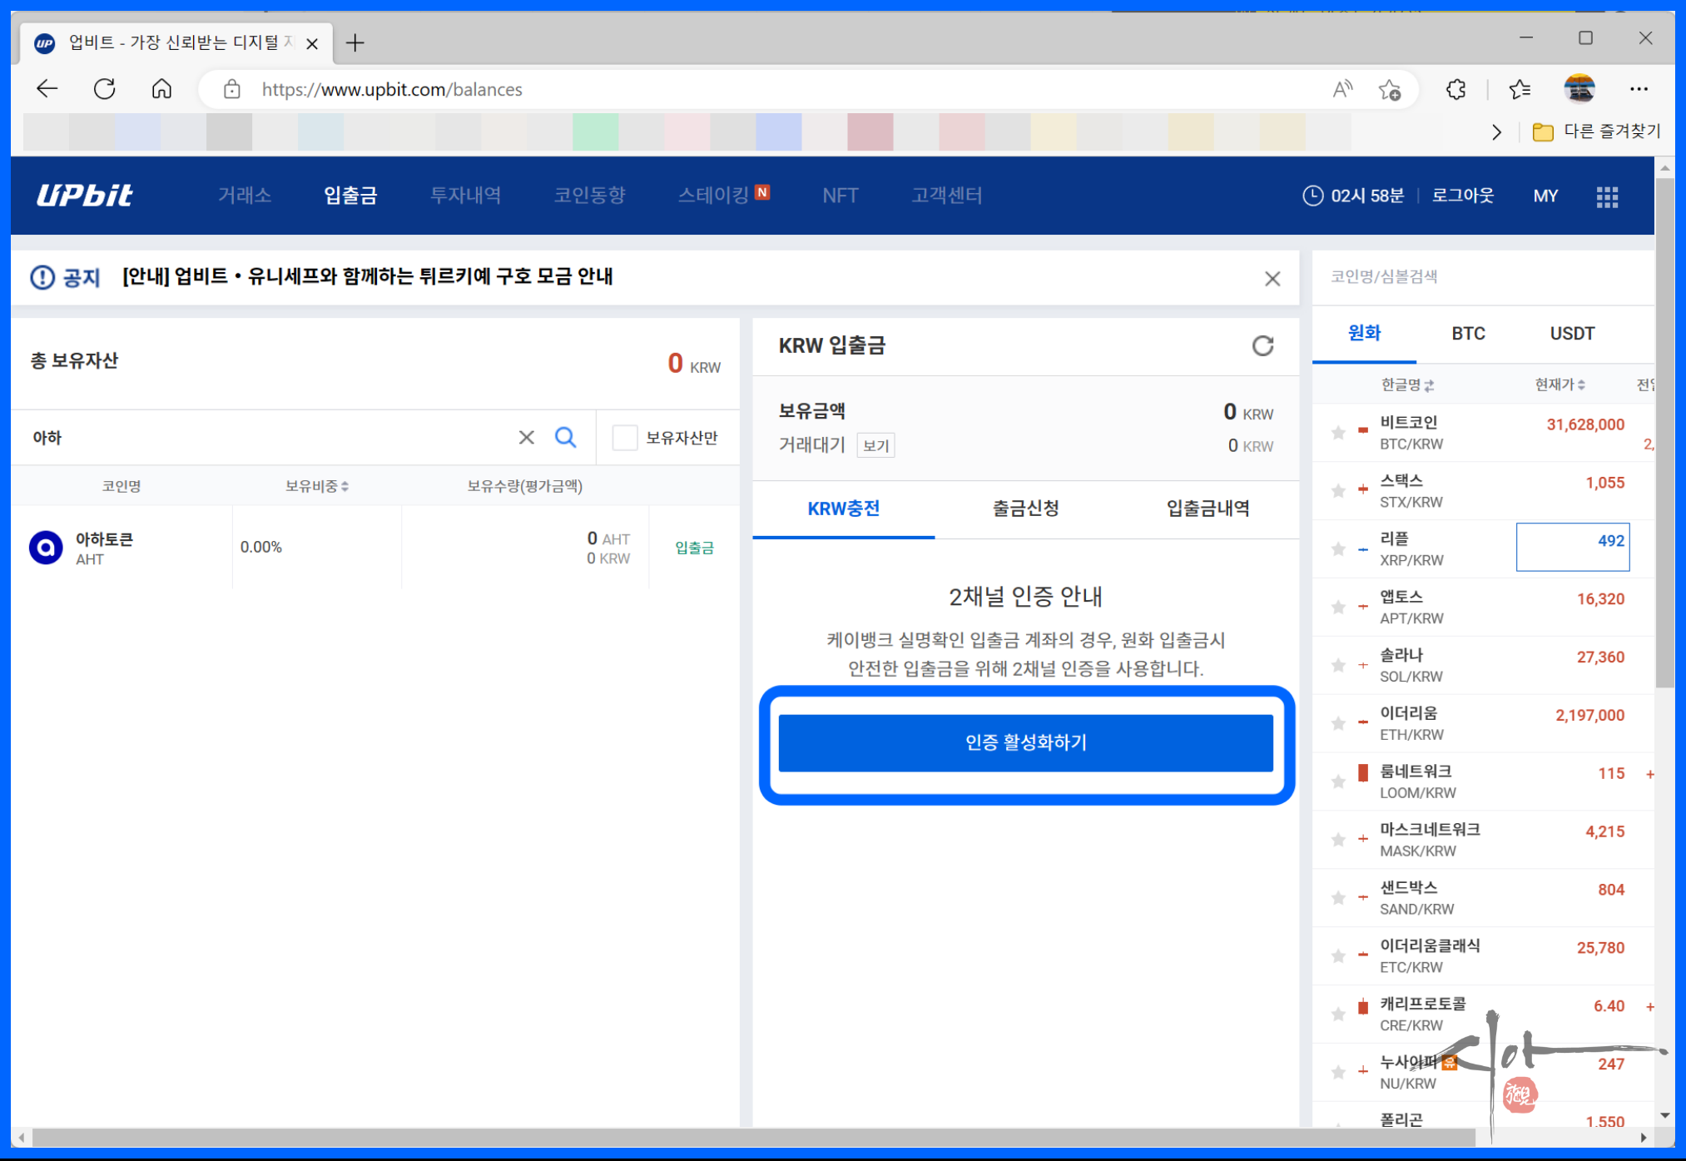The image size is (1686, 1161).
Task: Click the 아하토큰 AHT coin icon
Action: pos(46,548)
